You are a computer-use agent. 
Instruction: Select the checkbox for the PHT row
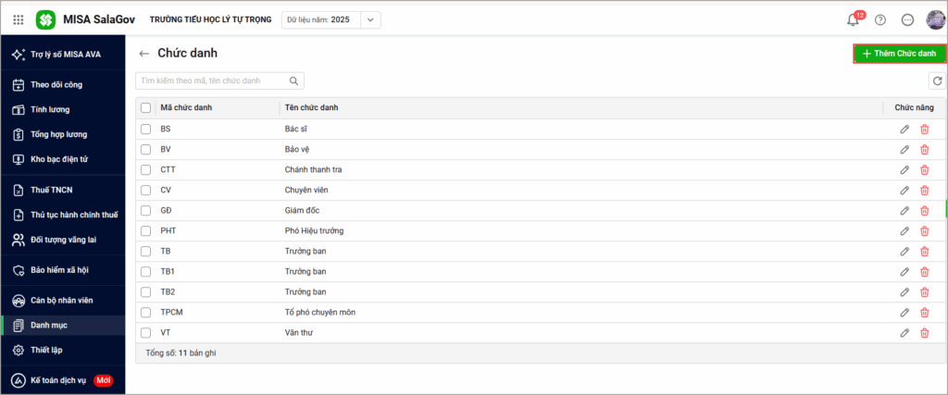pos(145,230)
